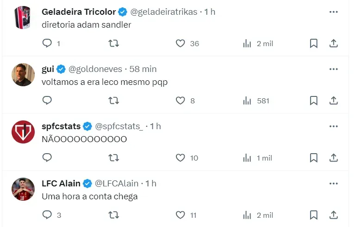Open more options on gui's tweet

point(333,69)
